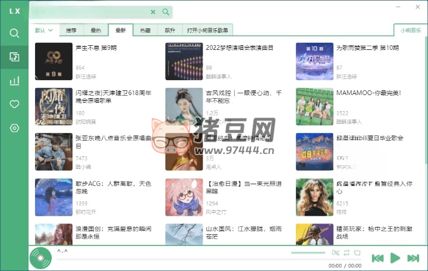Expand the 默认 tag dropdown
The height and width of the screenshot is (271, 428).
pos(44,30)
